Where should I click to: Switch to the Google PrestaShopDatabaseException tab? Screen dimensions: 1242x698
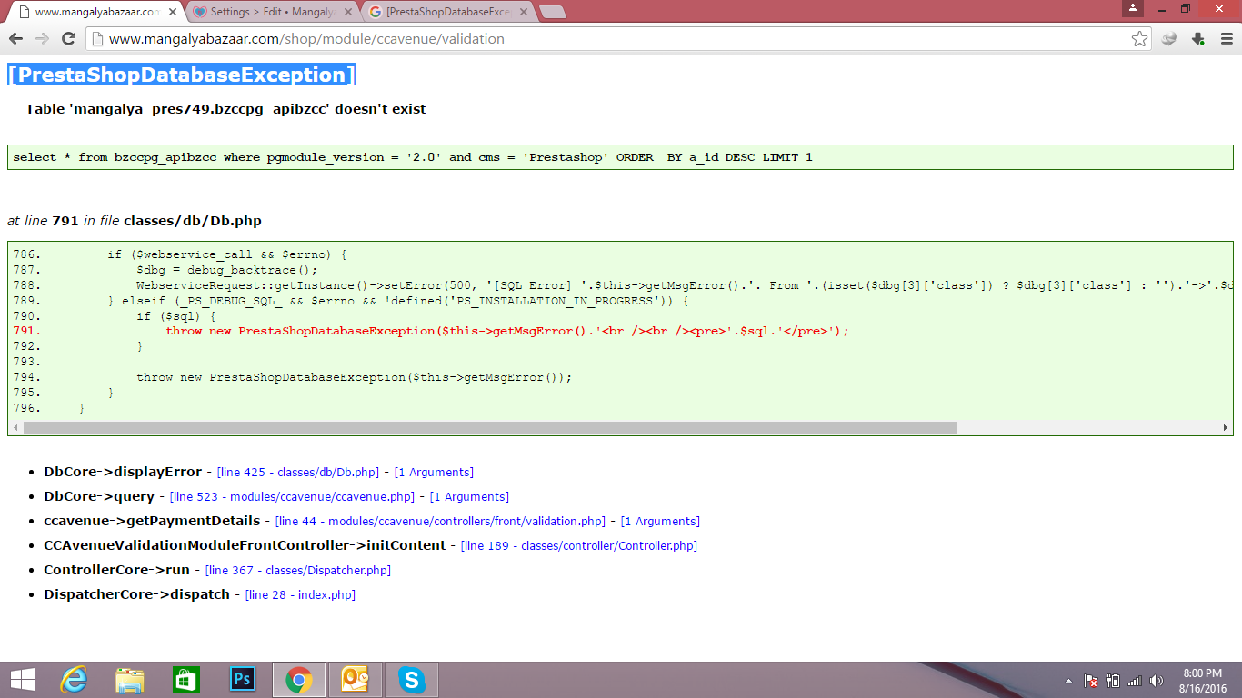point(449,13)
